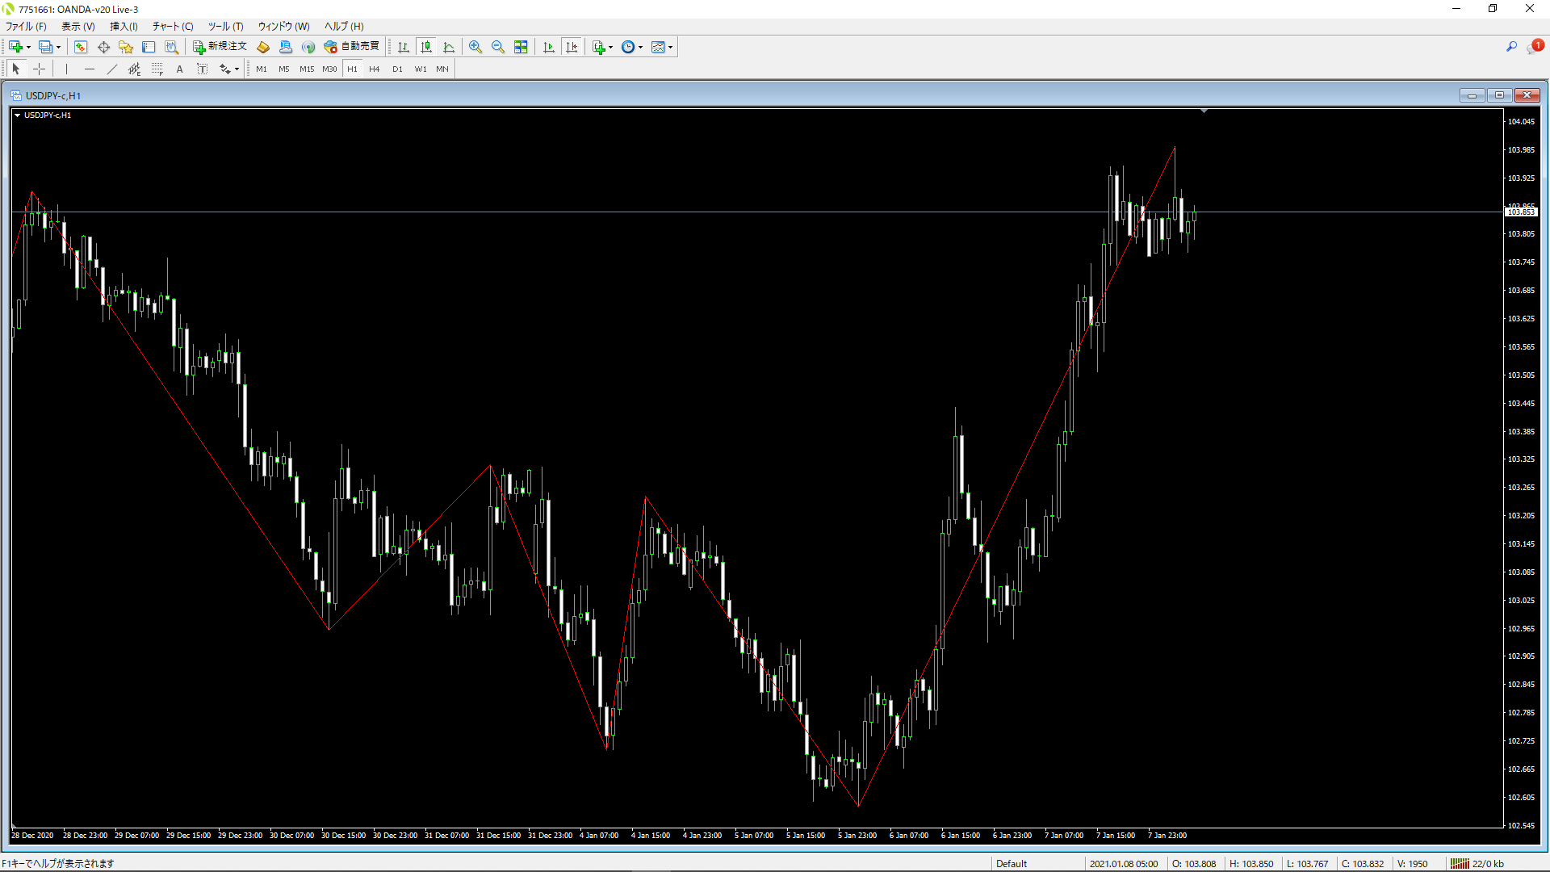Open the ヘルプ (H) menu
The image size is (1550, 872).
[x=343, y=26]
